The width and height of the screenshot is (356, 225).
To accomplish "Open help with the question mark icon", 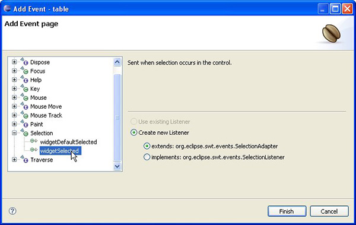I will click(x=12, y=211).
